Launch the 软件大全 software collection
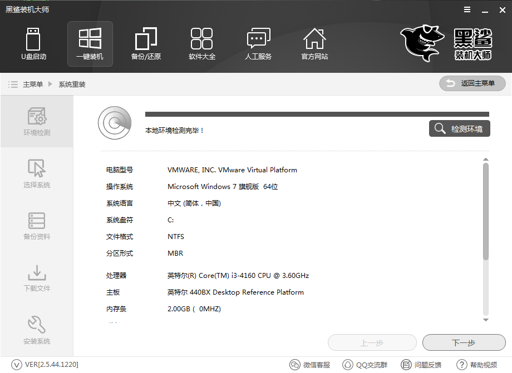The image size is (512, 373). (x=202, y=43)
